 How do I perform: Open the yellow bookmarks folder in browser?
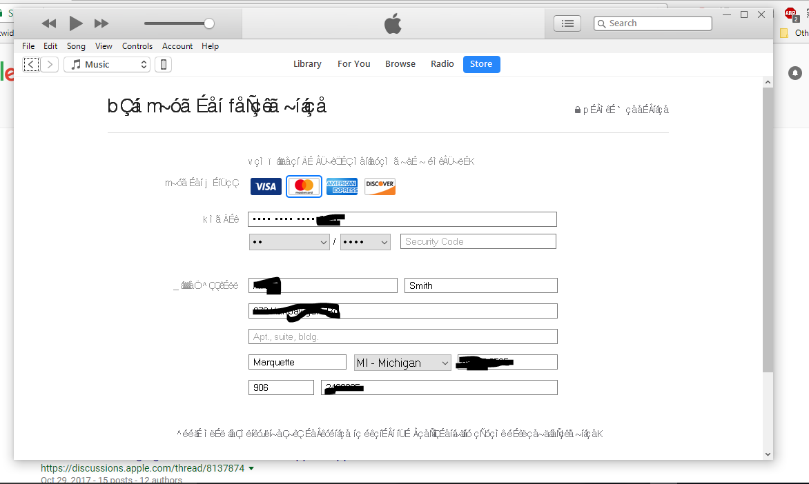pos(784,33)
